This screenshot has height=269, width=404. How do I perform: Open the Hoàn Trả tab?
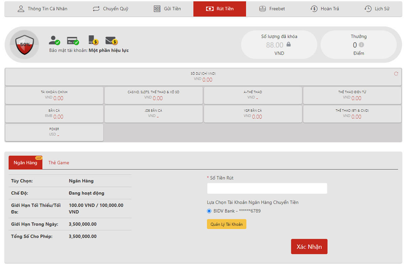pyautogui.click(x=325, y=9)
